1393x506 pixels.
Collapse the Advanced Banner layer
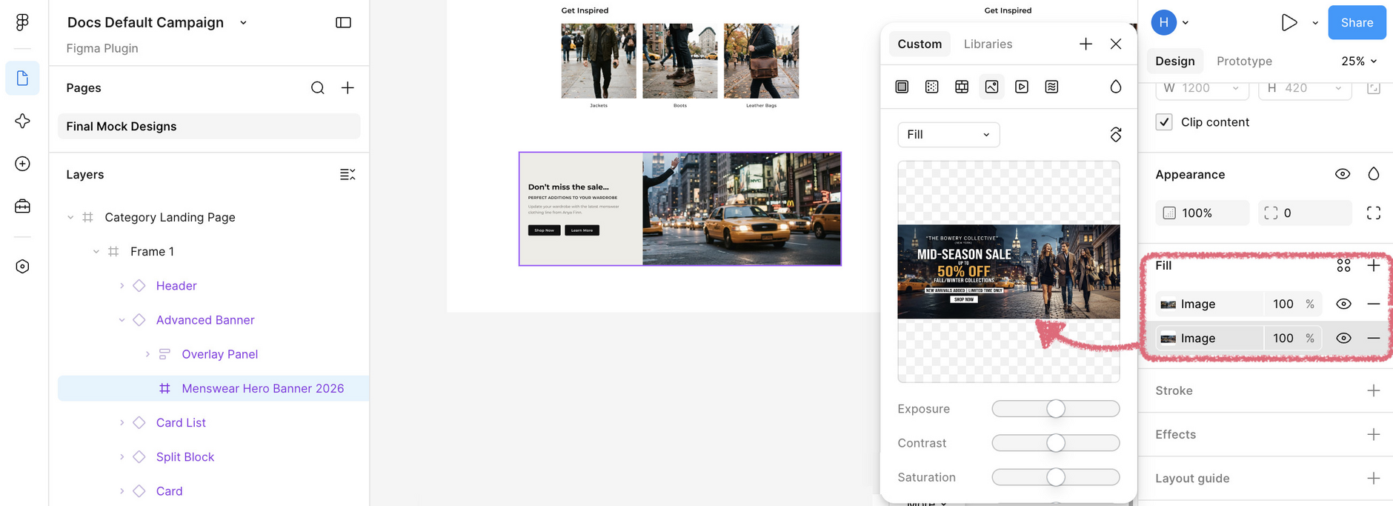click(x=122, y=320)
